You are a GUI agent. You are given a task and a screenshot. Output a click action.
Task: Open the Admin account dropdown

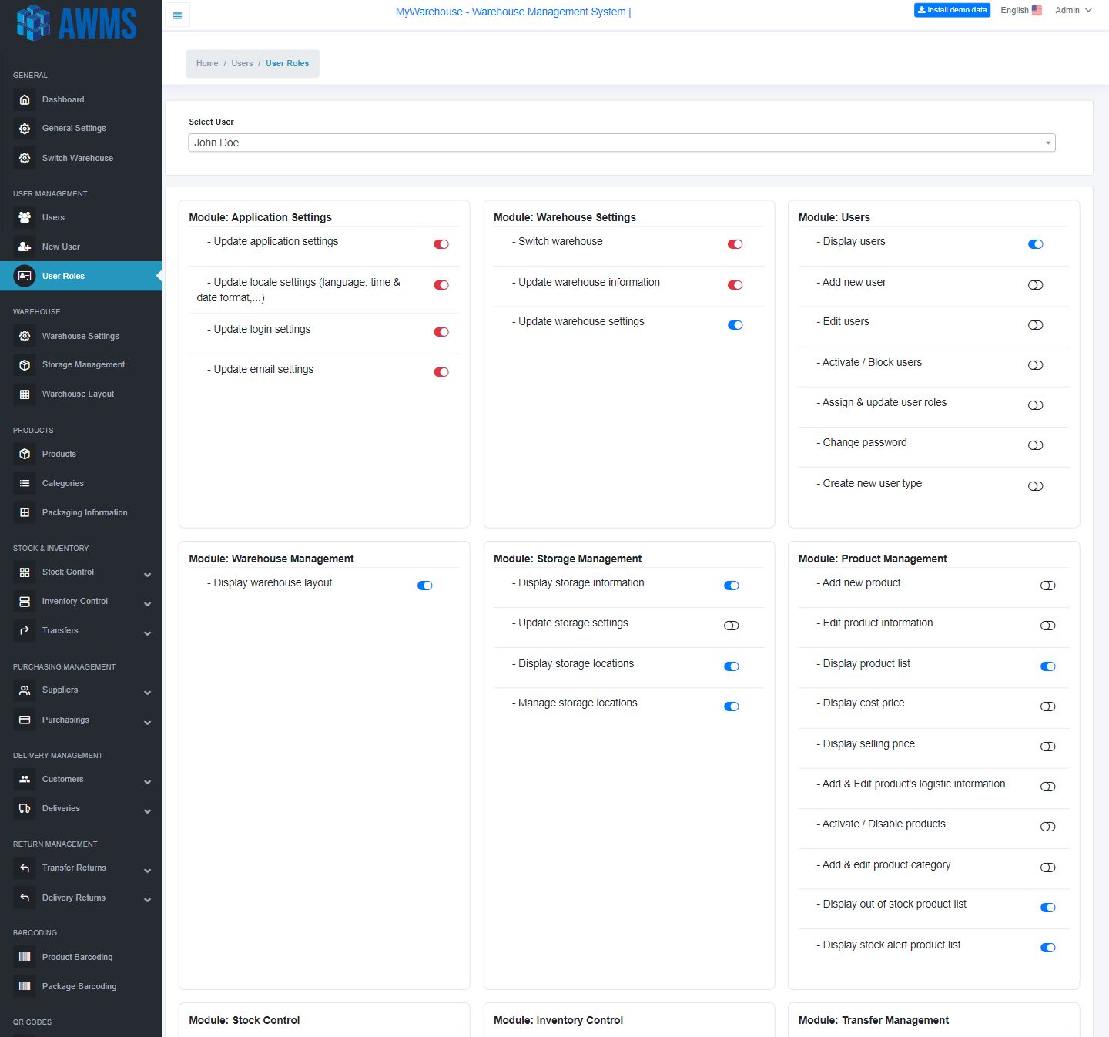1073,10
